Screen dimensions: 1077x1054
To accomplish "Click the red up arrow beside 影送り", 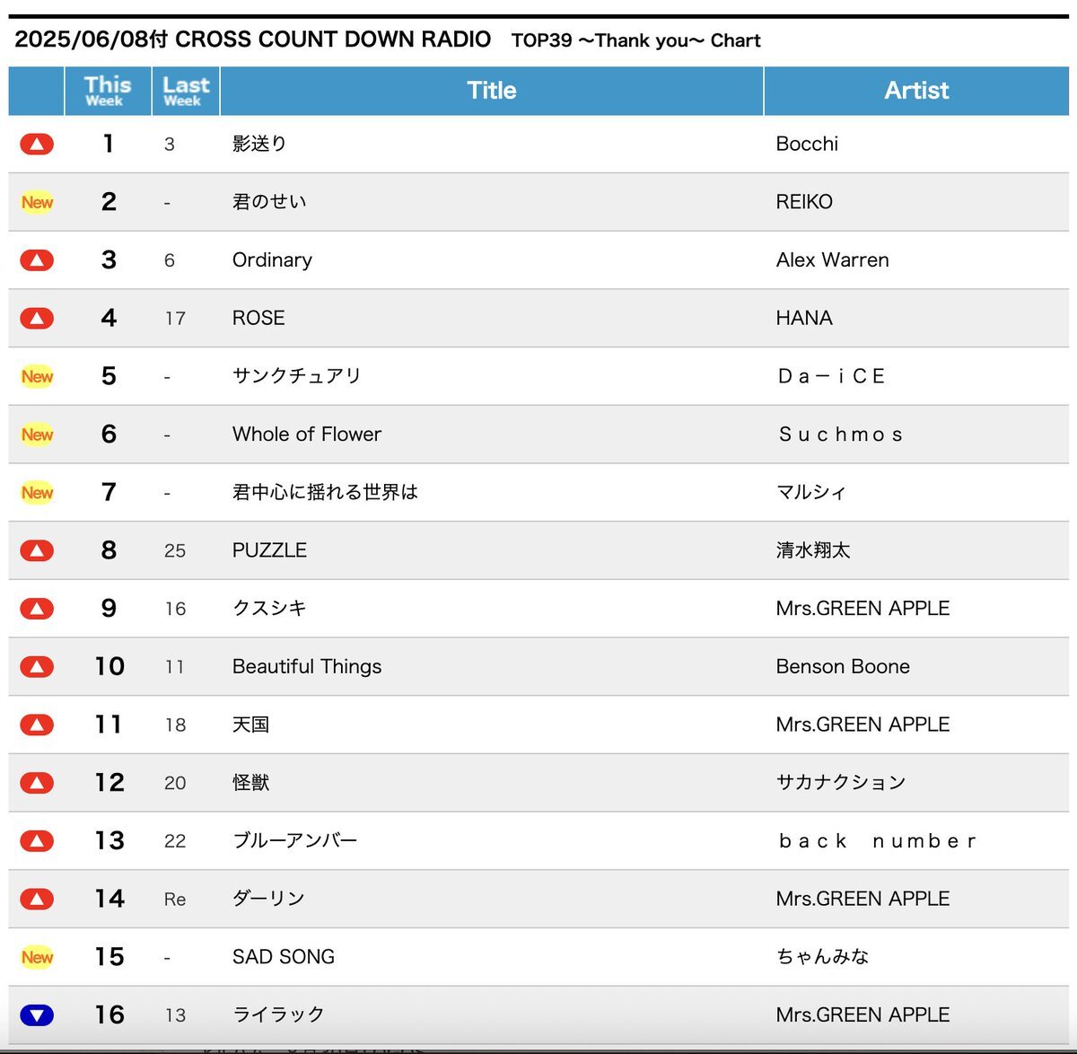I will [37, 144].
